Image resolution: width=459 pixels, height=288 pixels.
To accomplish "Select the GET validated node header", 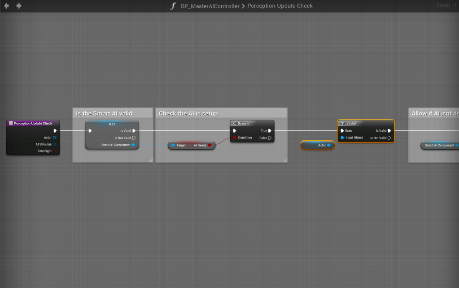I will tap(112, 124).
